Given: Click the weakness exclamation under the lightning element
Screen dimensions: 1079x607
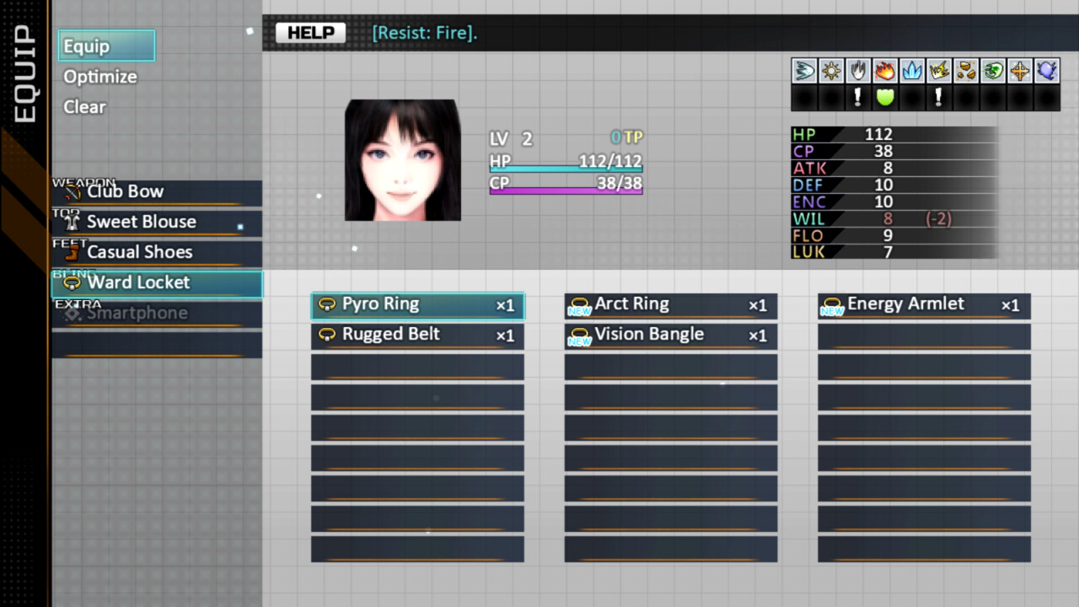Looking at the screenshot, I should [939, 97].
